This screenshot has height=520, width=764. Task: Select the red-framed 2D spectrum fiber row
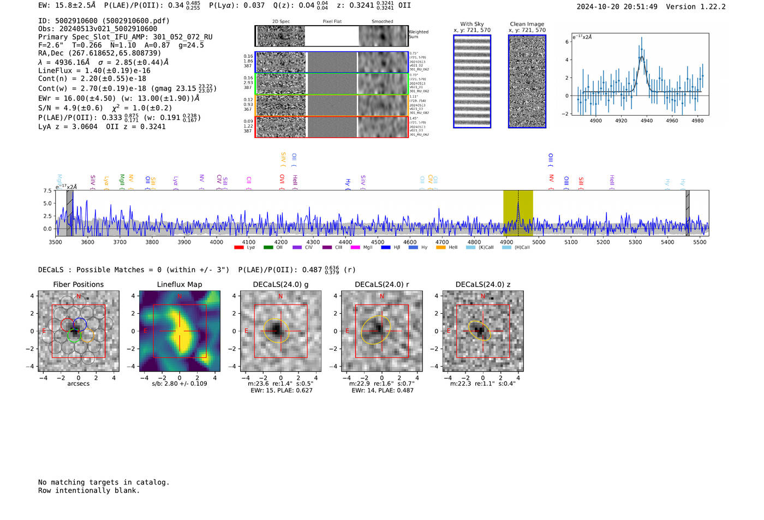[x=331, y=127]
